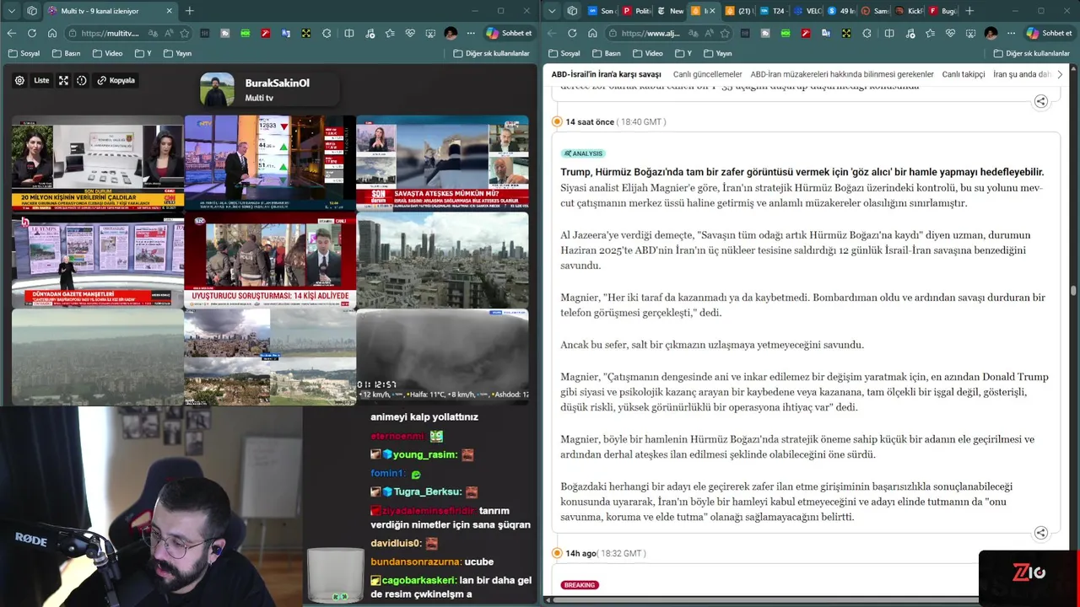Open Yayın bookmarks folder in left window

tap(176, 53)
